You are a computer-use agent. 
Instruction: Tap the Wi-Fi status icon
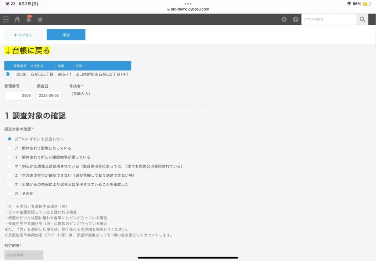click(349, 4)
